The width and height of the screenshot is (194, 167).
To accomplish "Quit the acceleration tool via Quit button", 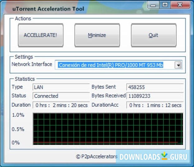I will (x=154, y=35).
